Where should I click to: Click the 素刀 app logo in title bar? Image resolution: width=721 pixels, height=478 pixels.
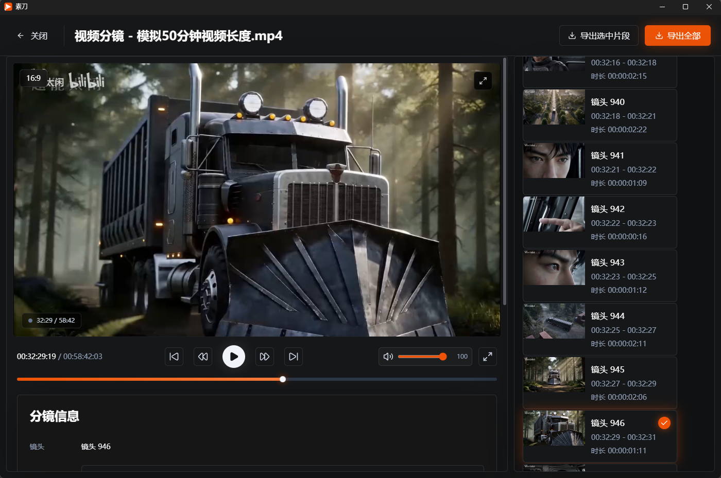click(x=8, y=7)
